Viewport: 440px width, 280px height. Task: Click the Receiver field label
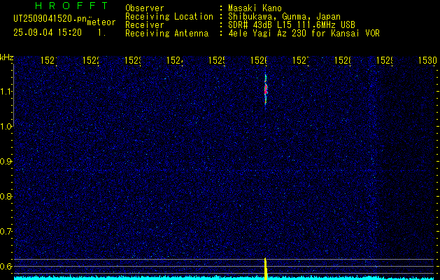coord(145,25)
